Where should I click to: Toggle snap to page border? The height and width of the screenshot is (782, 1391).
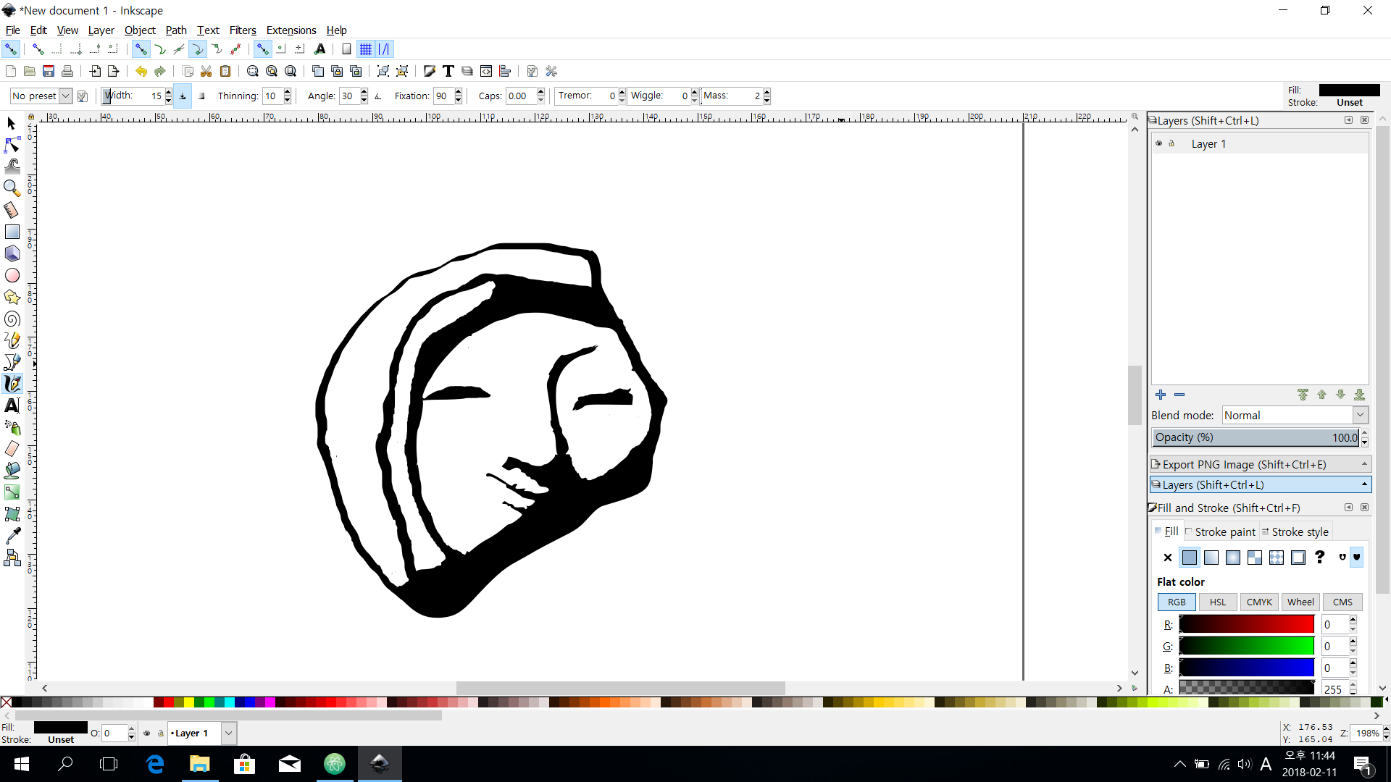tap(346, 49)
